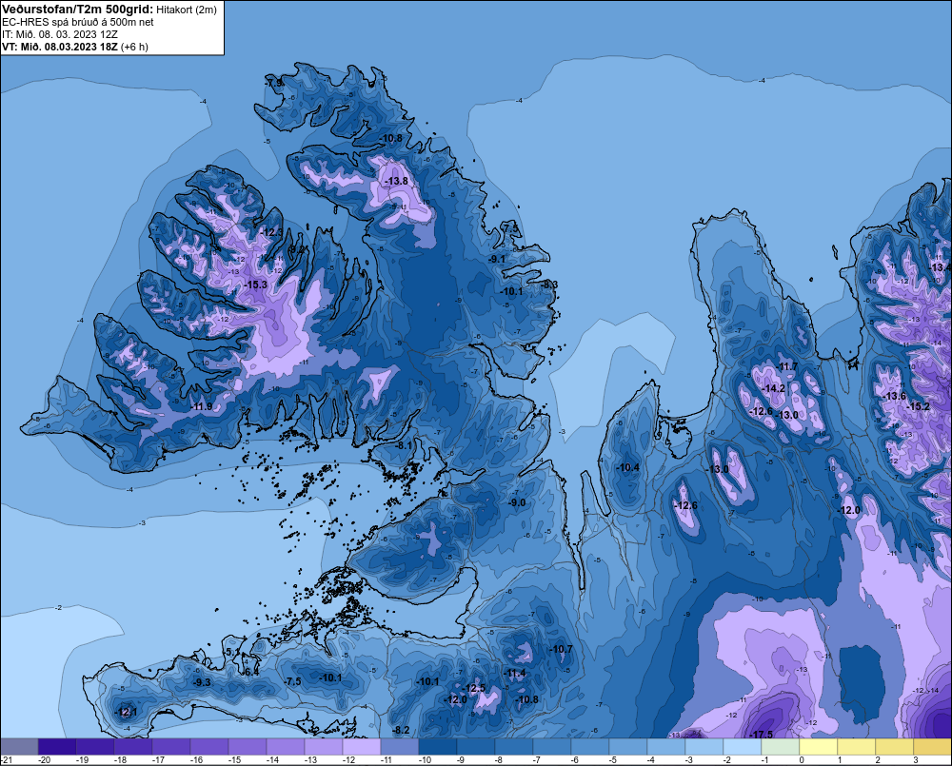Click the 0 legend scale tick label

(x=802, y=760)
